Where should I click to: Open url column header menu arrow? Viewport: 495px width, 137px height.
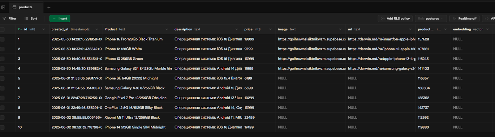click(410, 29)
